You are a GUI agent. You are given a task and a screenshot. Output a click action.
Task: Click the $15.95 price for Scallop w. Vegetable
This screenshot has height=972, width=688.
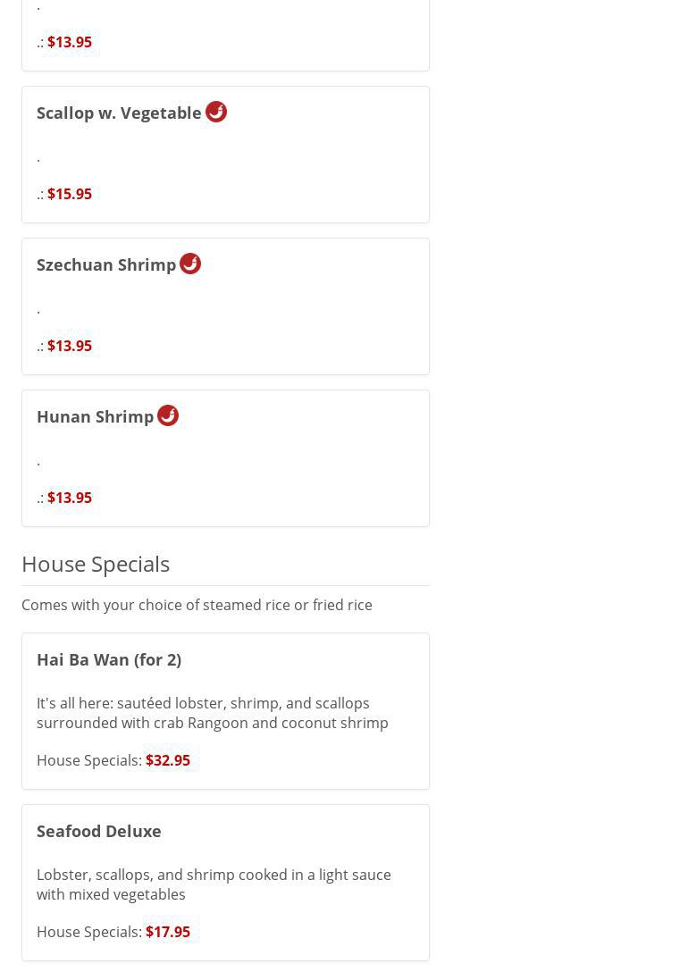(70, 194)
